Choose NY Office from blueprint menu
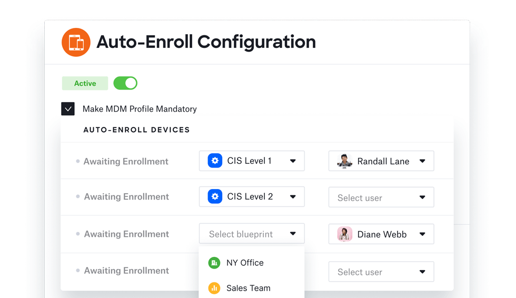516x298 pixels. click(245, 263)
